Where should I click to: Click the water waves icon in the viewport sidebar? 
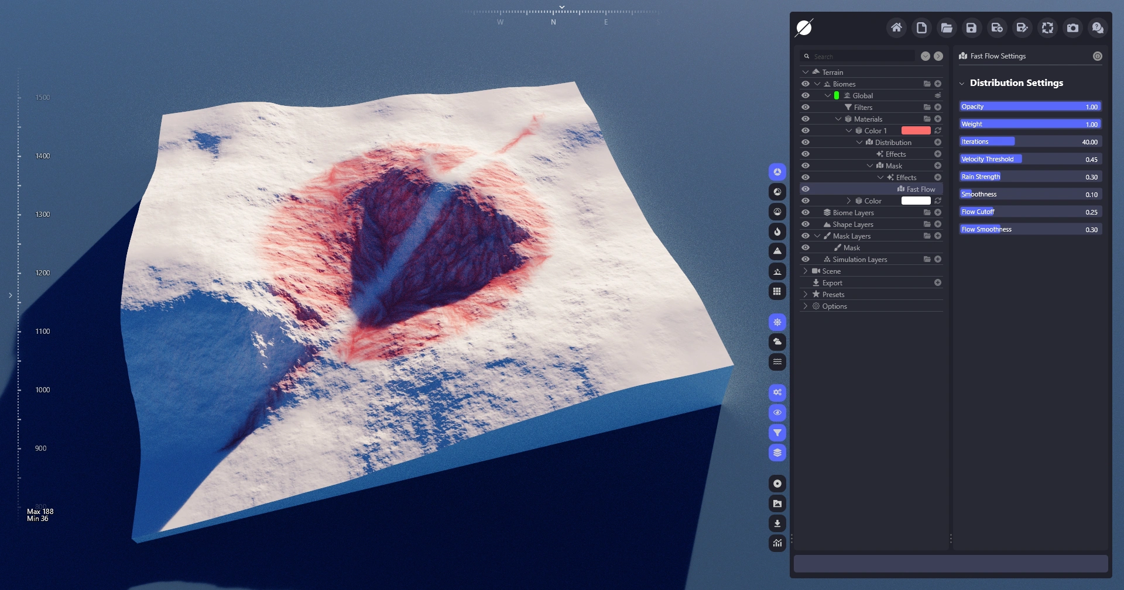777,362
